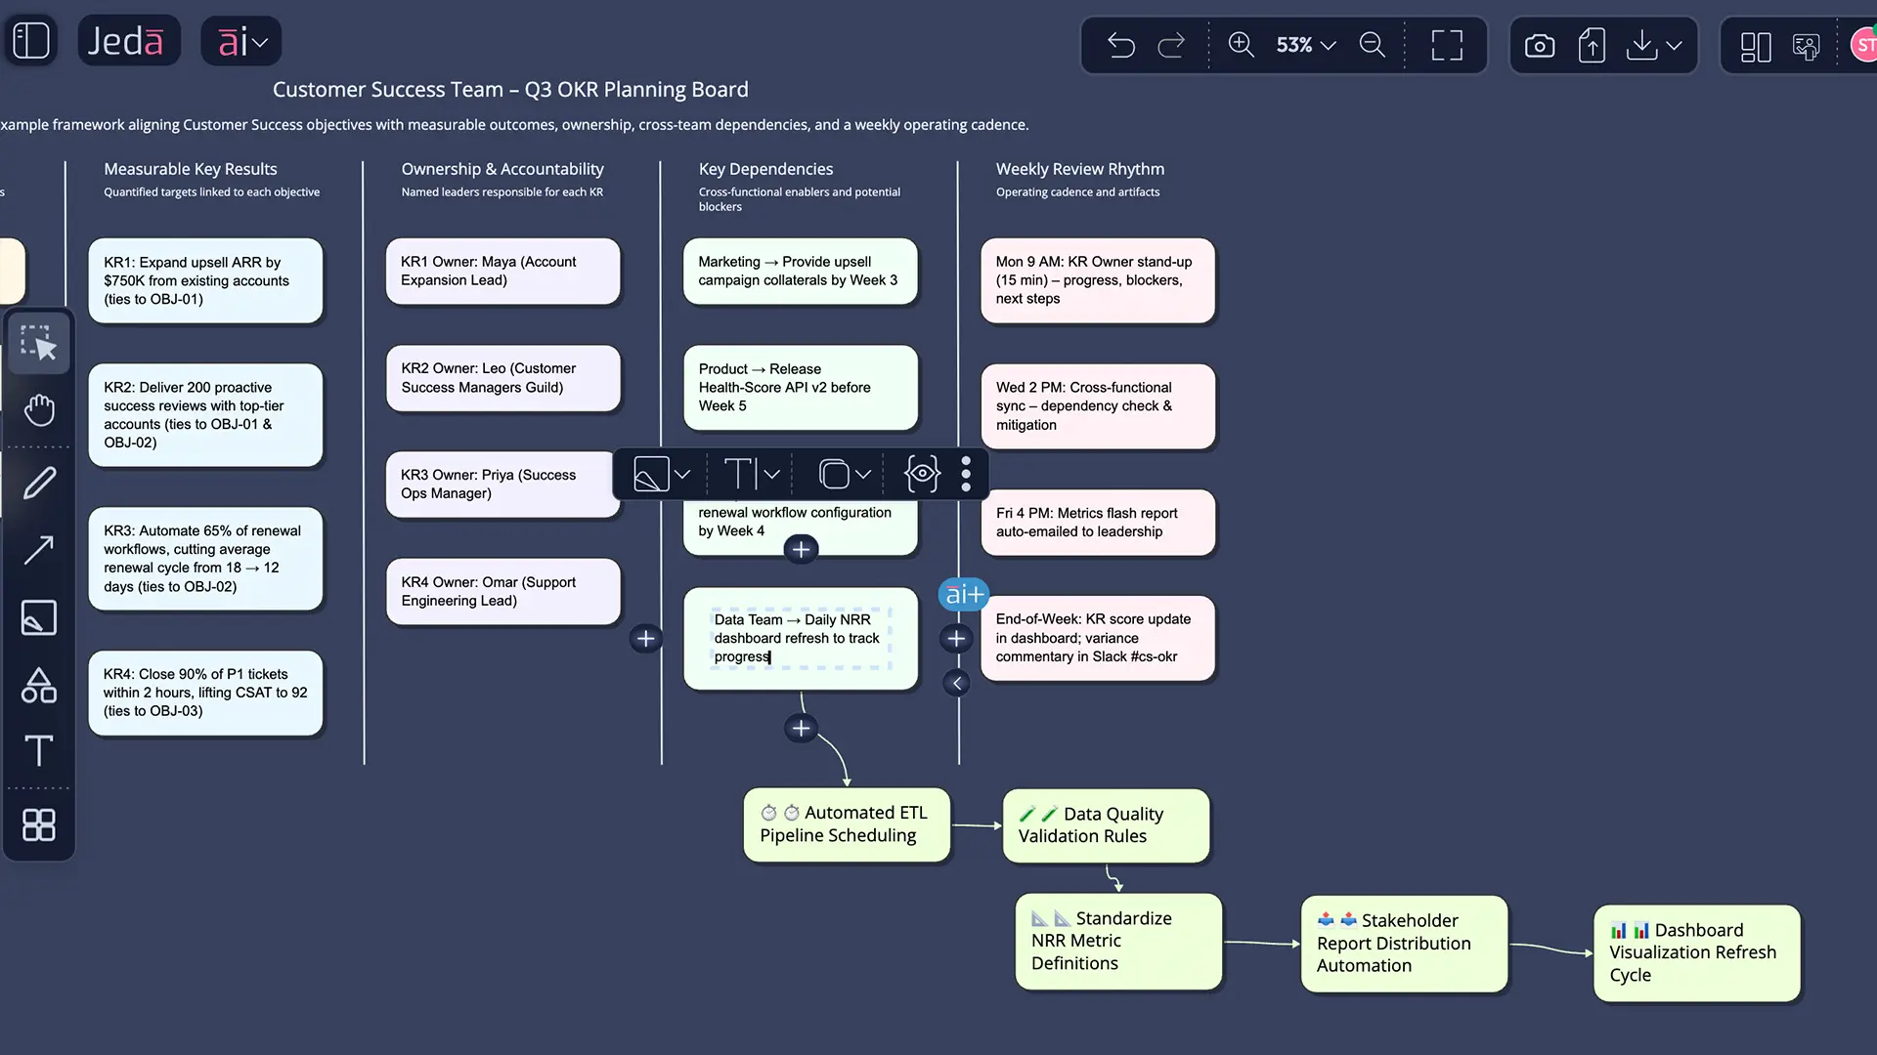Toggle the split layout view icon
Screen dimensions: 1877x1055
tap(1755, 46)
